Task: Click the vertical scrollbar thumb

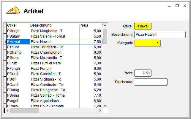Action: click(x=105, y=36)
